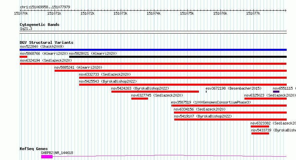The image size is (296, 160).
Task: Open the nsv6551115 variant label
Action: click(284, 88)
